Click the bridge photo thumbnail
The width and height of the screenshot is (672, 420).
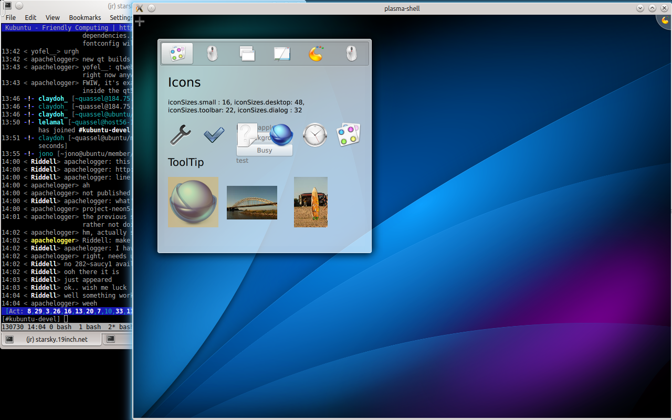coord(251,202)
